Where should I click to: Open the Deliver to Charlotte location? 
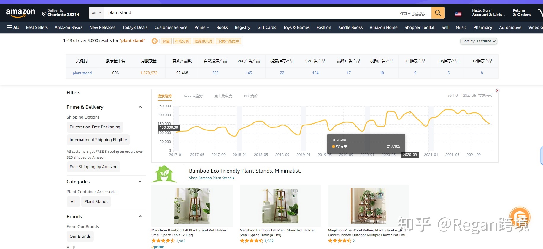click(61, 13)
